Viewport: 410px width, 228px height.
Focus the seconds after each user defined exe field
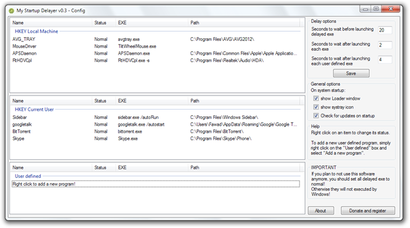click(385, 59)
